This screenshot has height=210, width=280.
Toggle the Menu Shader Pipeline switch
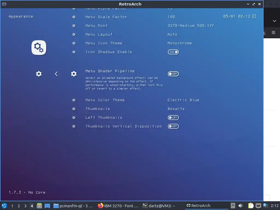(x=173, y=74)
